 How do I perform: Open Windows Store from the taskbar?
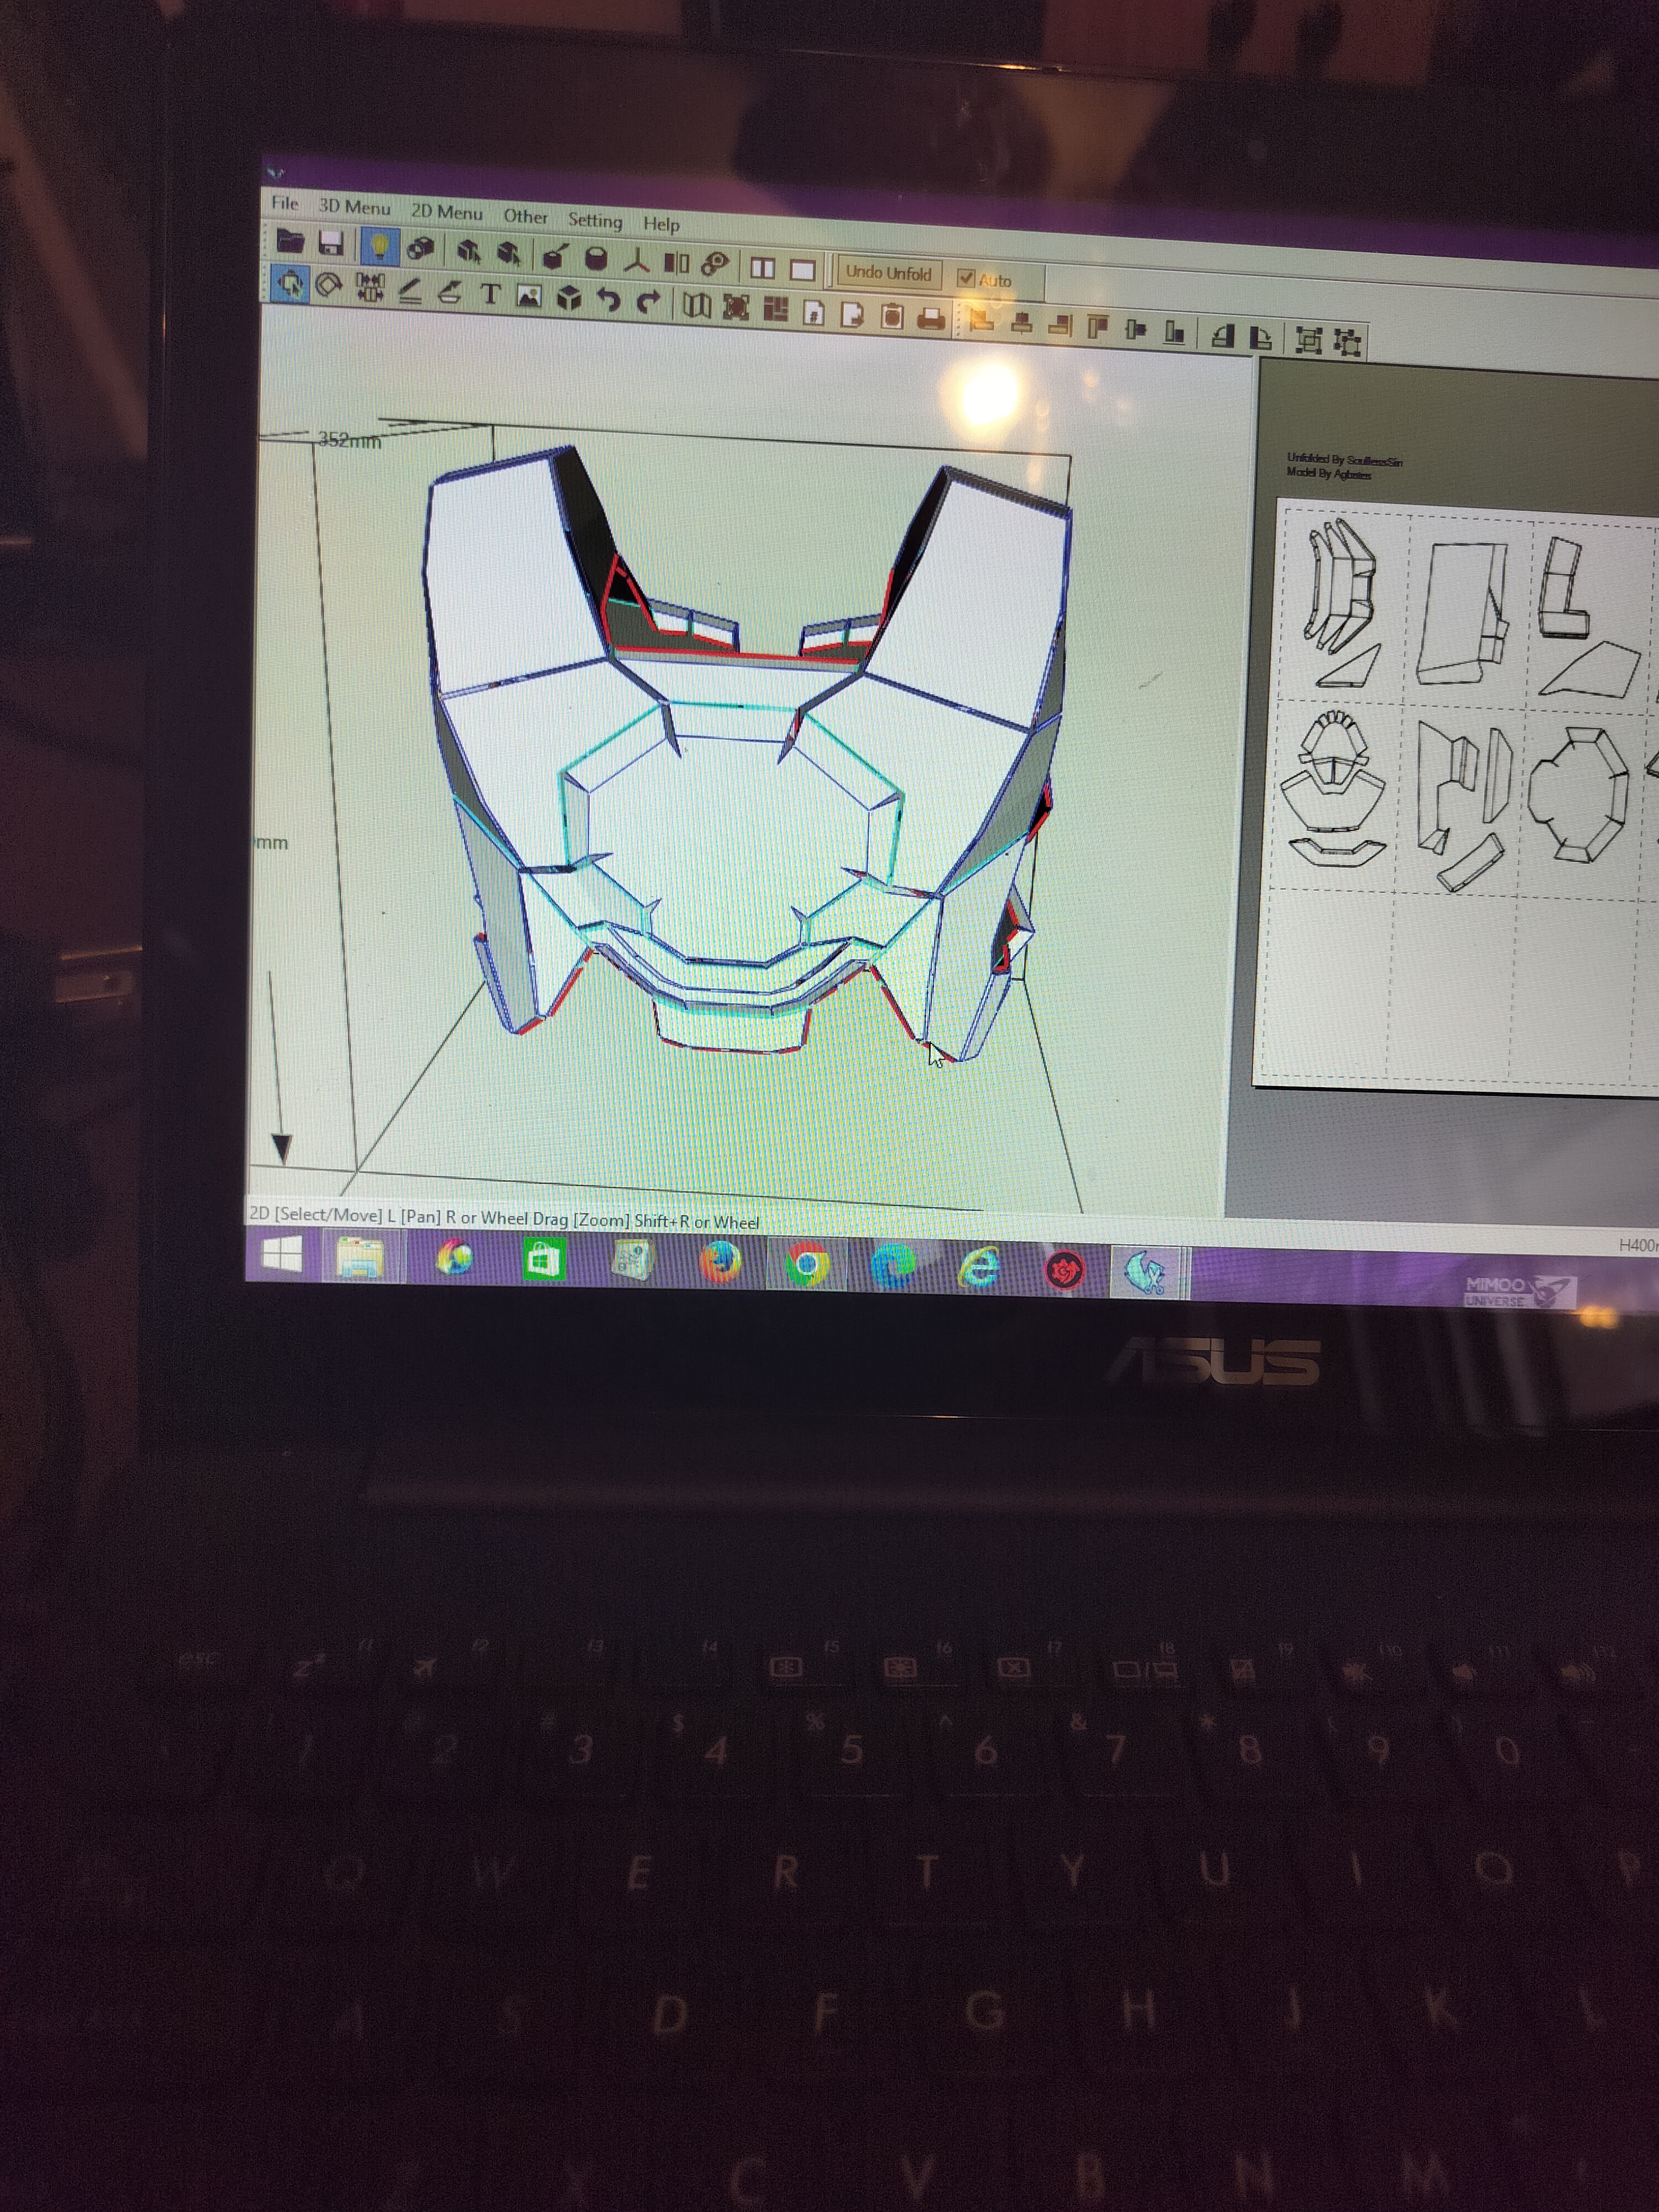click(x=544, y=1260)
